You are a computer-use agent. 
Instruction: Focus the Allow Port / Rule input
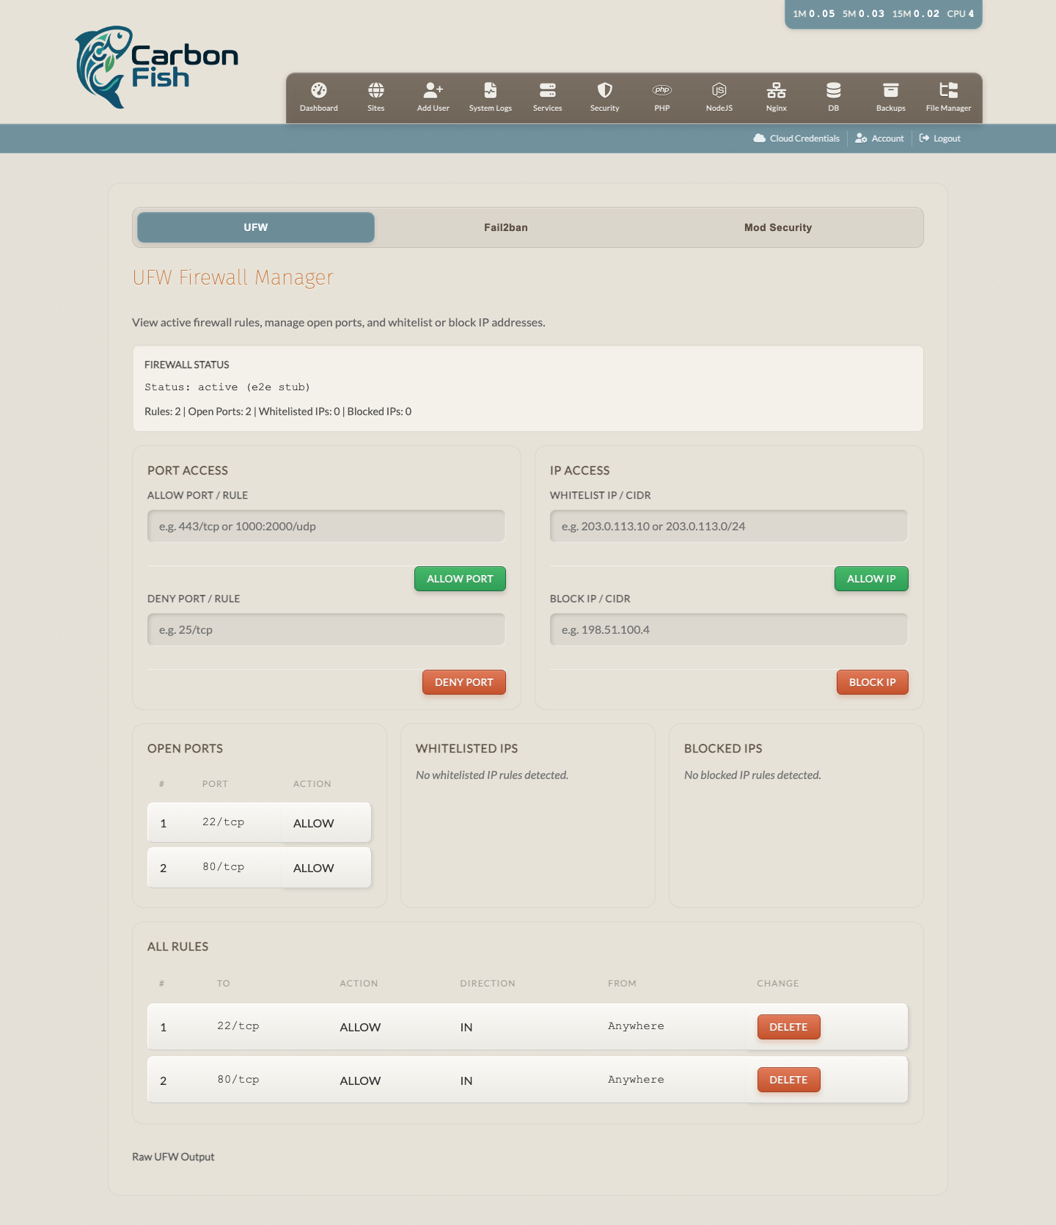[326, 526]
